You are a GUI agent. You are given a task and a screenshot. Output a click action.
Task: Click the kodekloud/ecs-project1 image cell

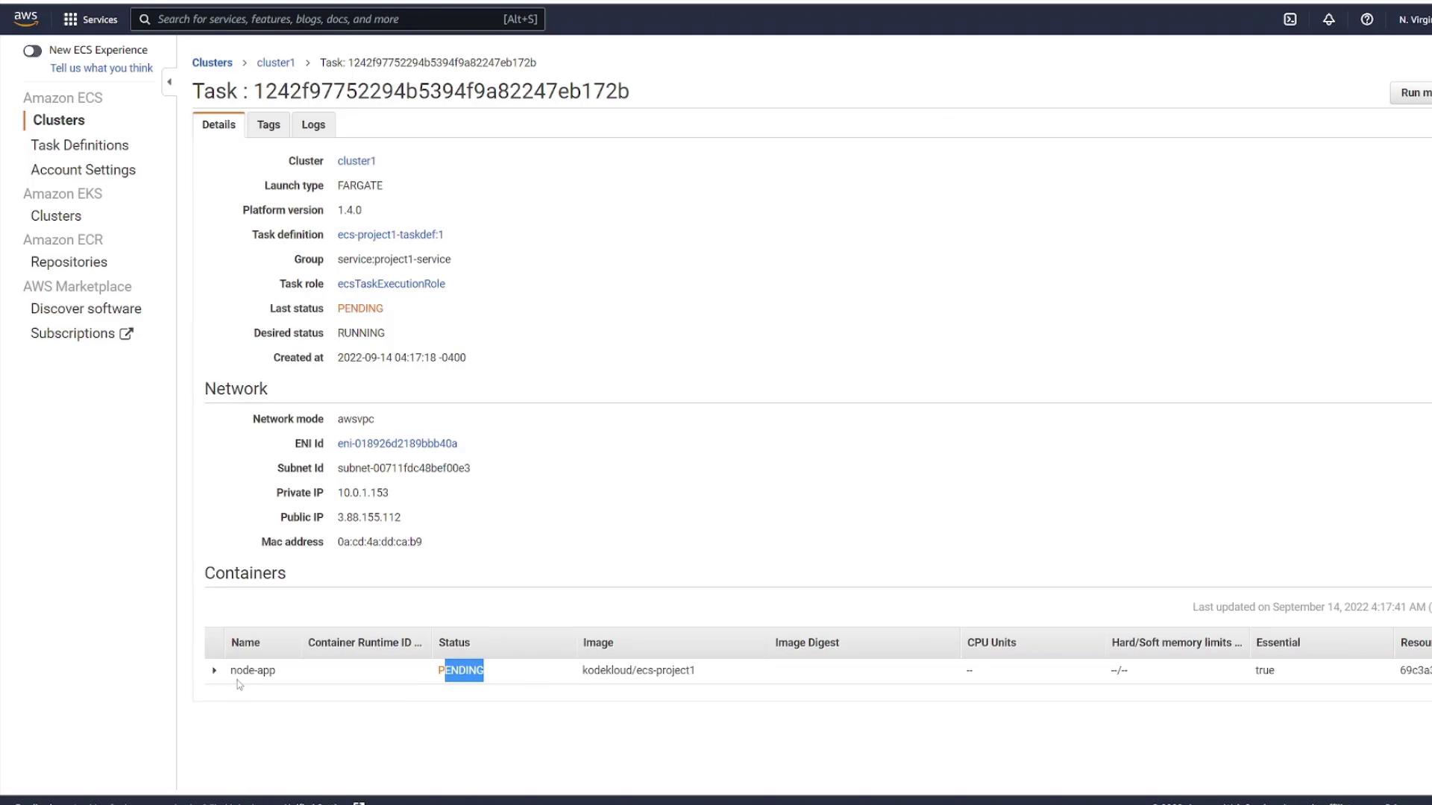pos(638,670)
